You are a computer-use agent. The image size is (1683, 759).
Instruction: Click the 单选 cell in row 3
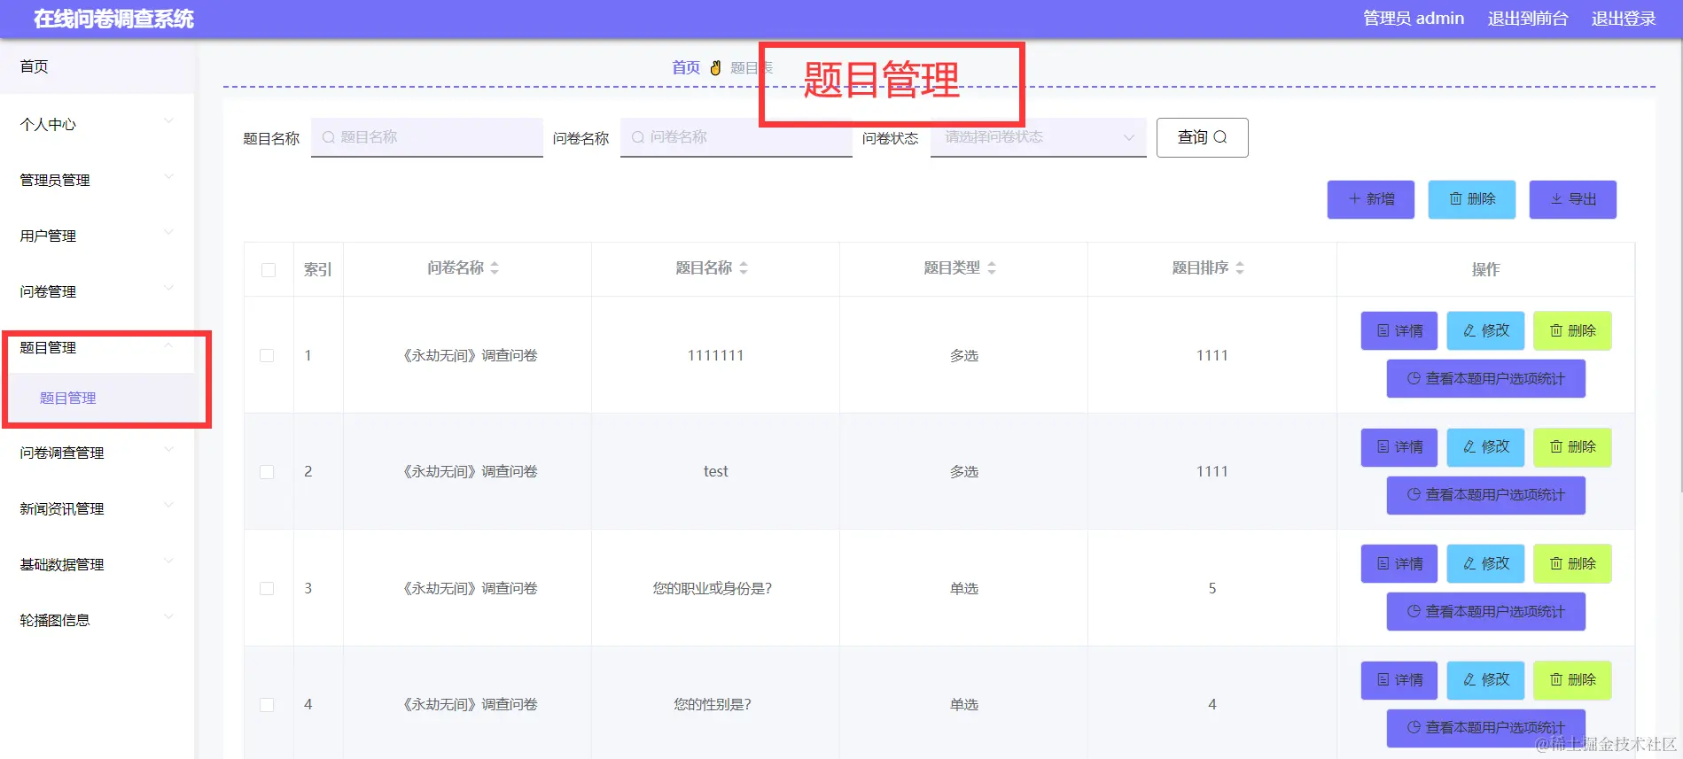tap(964, 588)
